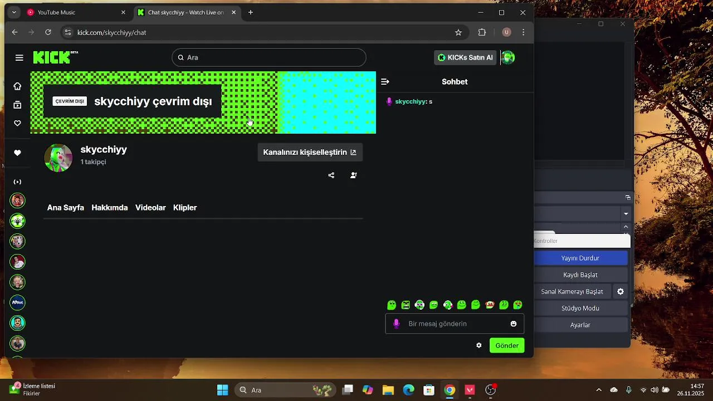Screen dimensions: 713x401
Task: Click Kanalınızı kişiselleştirin button
Action: pos(310,152)
